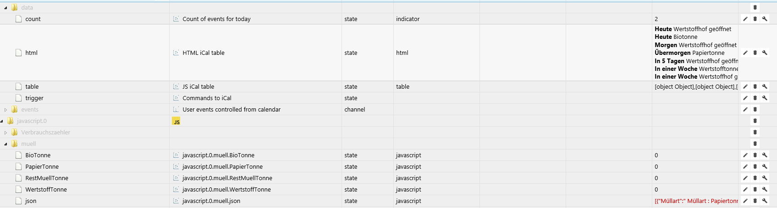This screenshot has width=777, height=208.
Task: Delete the javascript.0 folder with trash icon
Action: coord(755,121)
